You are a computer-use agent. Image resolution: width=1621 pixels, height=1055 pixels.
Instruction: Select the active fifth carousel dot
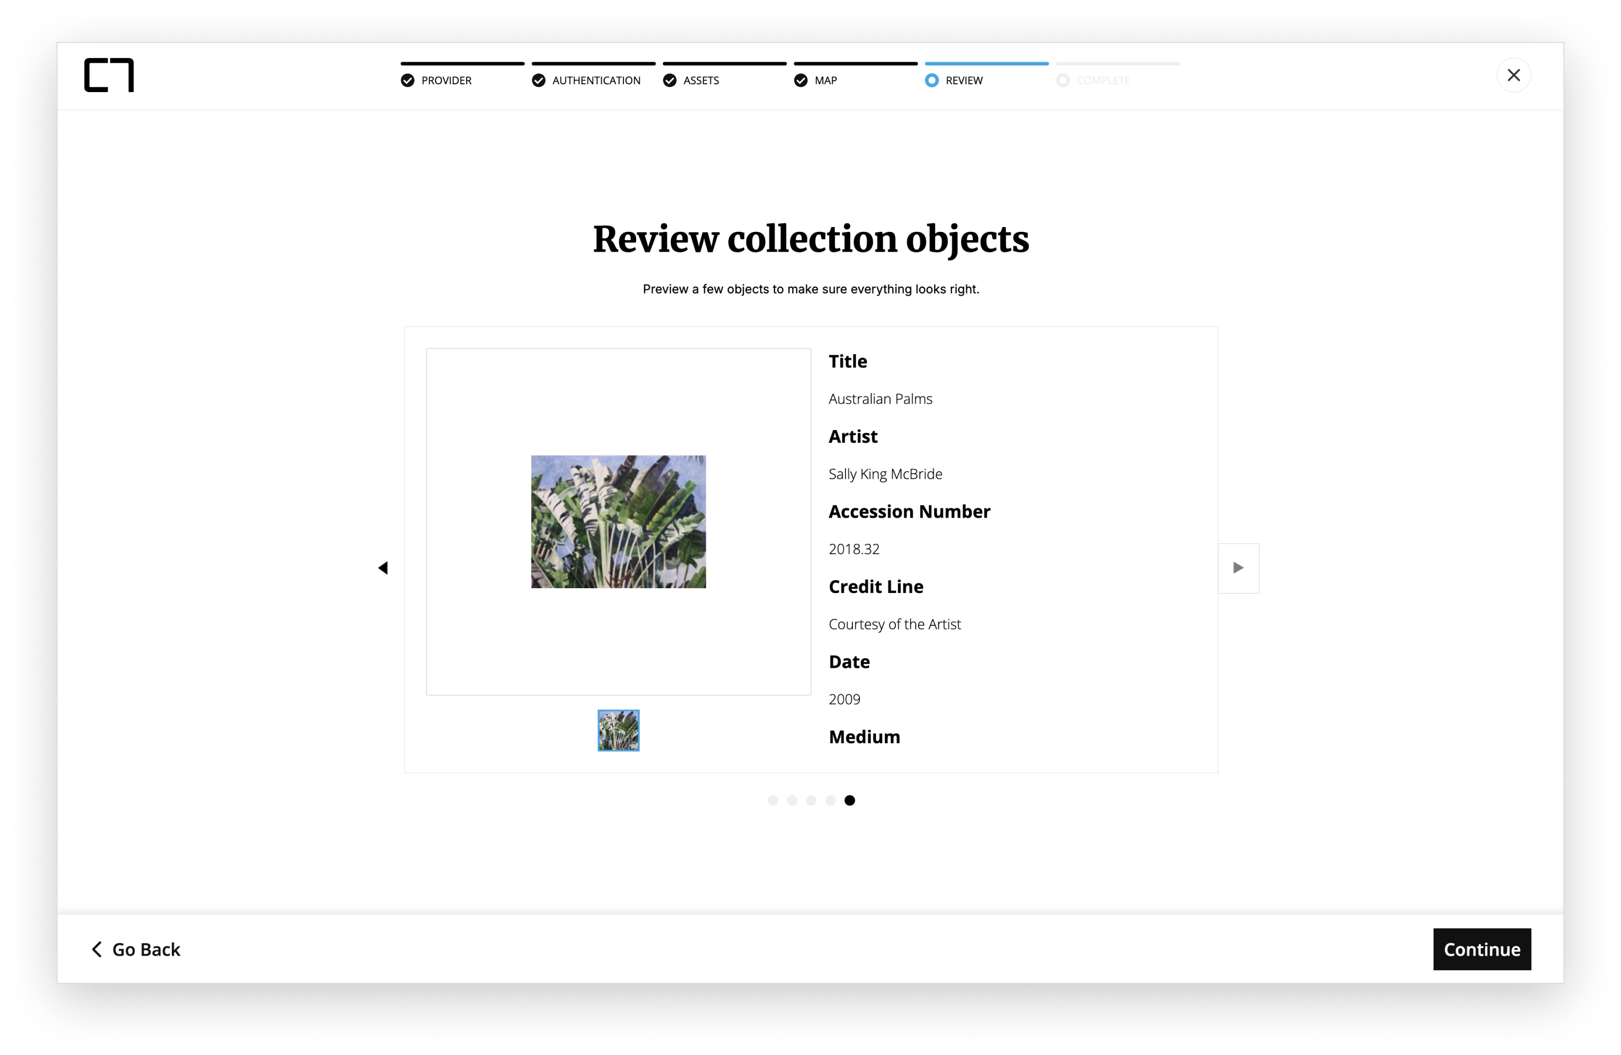click(850, 801)
